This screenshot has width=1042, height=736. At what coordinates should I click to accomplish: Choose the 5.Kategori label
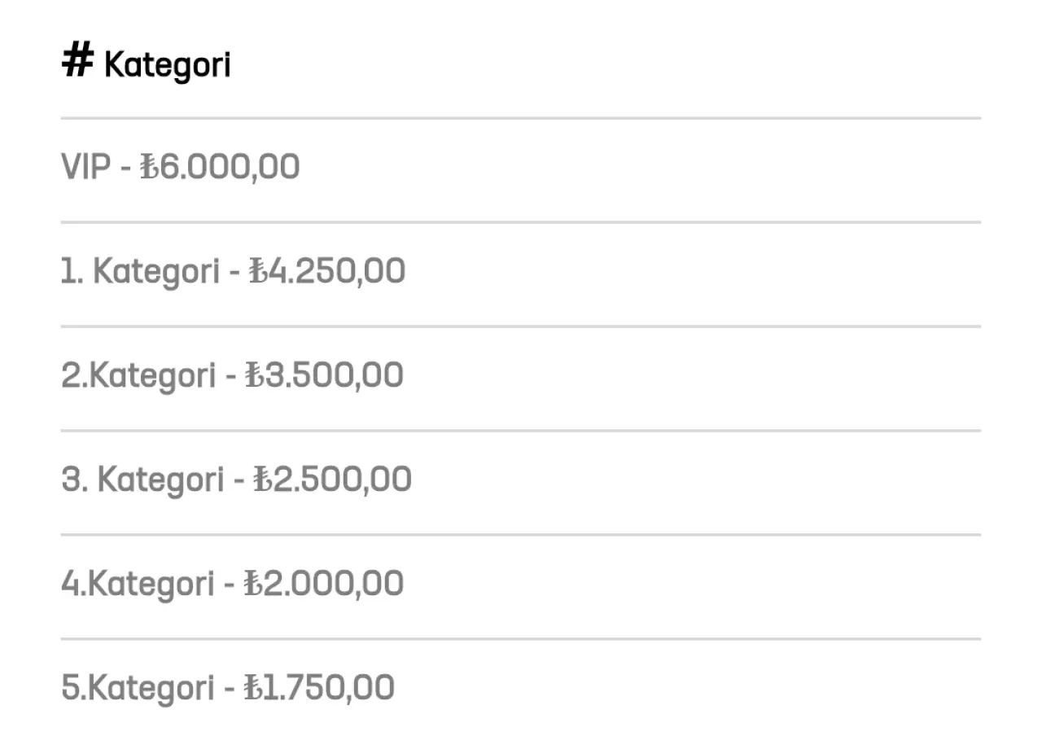[138, 688]
